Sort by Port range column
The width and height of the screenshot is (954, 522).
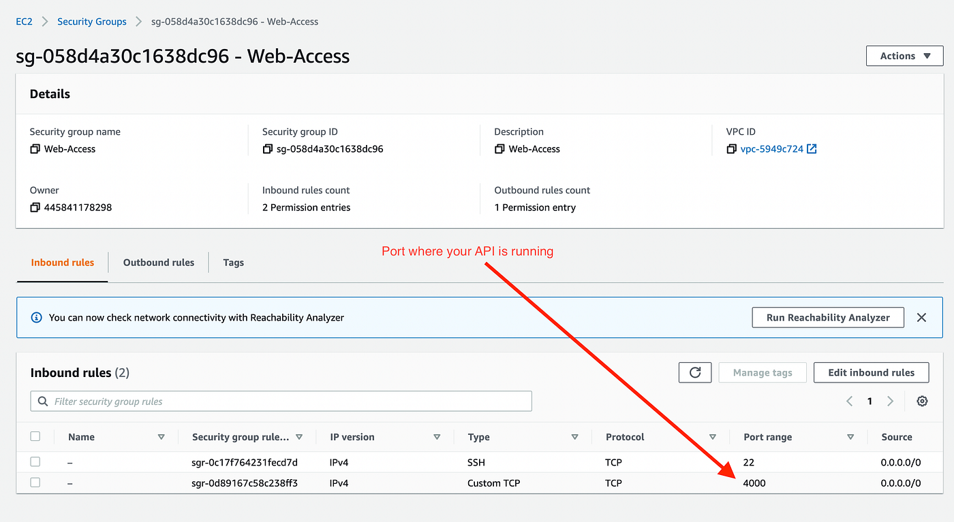point(850,437)
